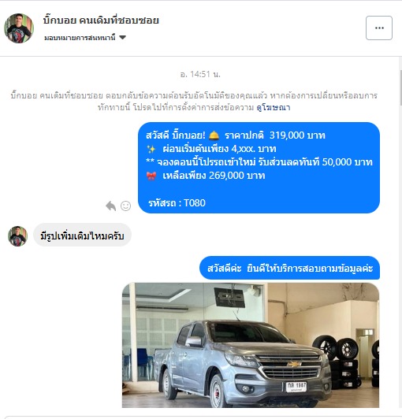The width and height of the screenshot is (402, 419).
Task: Open the ดูโฆษณา link
Action: click(274, 107)
